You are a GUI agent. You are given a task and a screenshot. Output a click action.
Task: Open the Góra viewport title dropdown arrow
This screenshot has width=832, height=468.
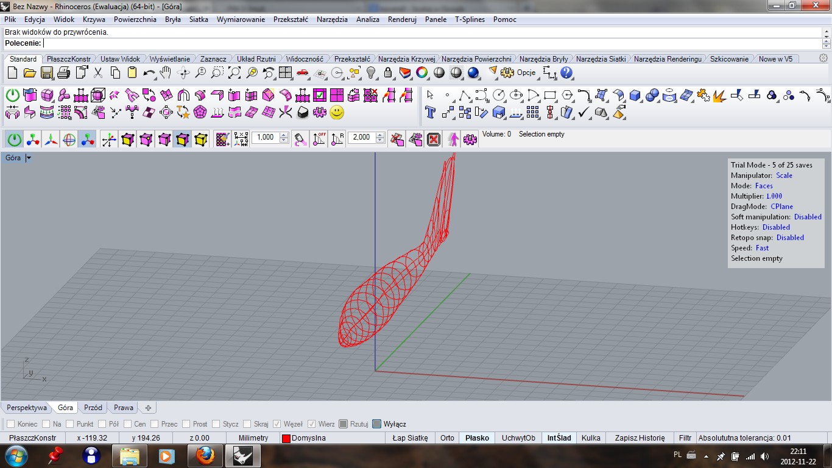pyautogui.click(x=29, y=158)
